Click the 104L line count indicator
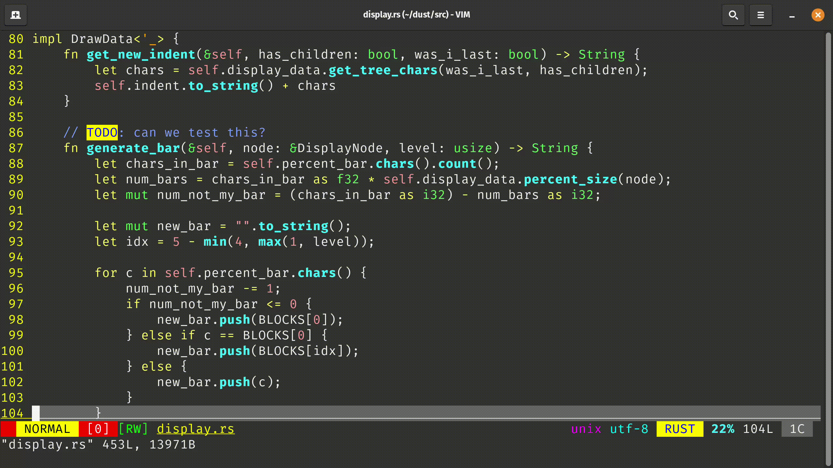The height and width of the screenshot is (468, 833). coord(758,429)
